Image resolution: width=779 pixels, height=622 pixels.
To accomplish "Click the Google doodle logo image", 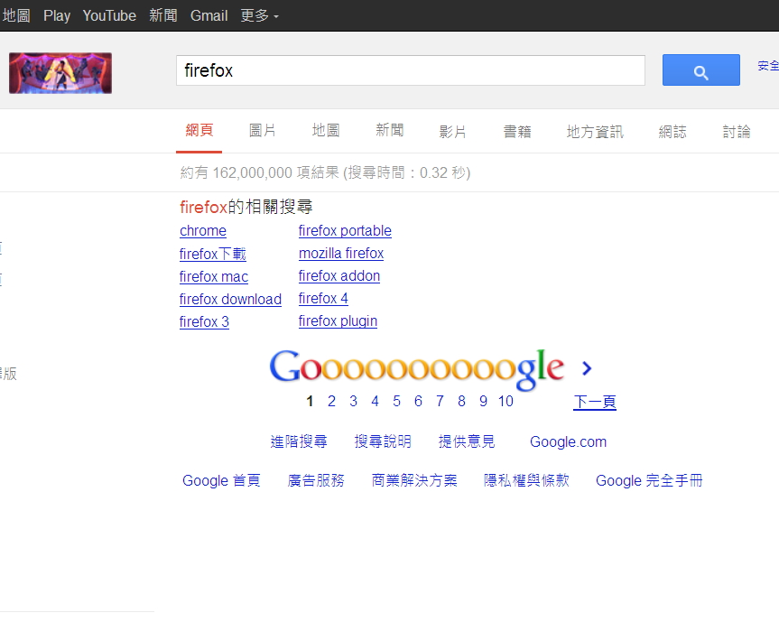I will tap(60, 73).
